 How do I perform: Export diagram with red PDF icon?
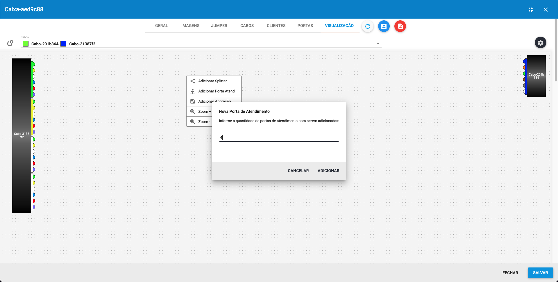pyautogui.click(x=400, y=26)
